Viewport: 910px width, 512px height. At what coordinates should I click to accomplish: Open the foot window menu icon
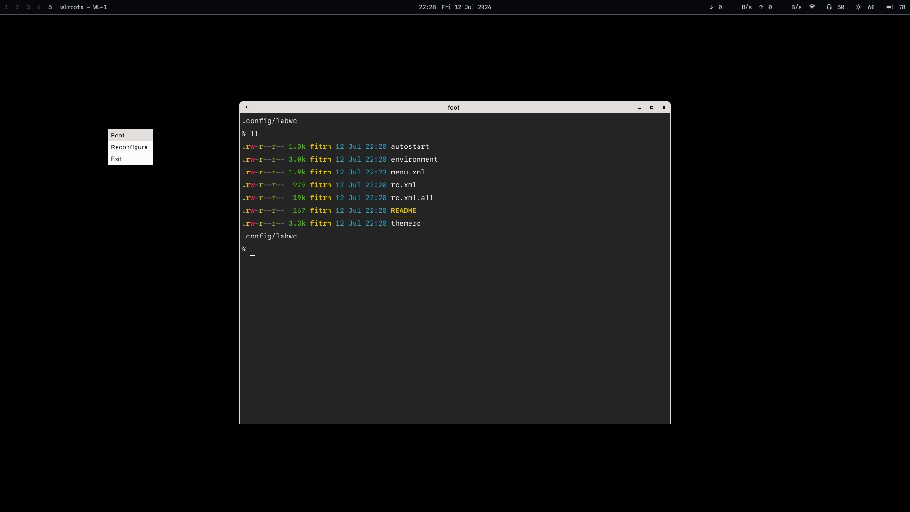tap(246, 107)
